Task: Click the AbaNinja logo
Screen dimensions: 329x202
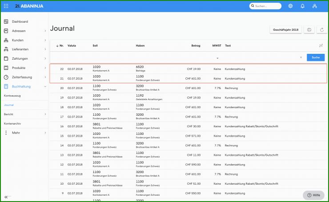Action: pyautogui.click(x=29, y=6)
